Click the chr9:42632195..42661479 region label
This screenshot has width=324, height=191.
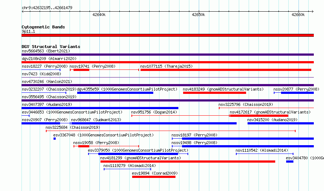click(x=47, y=8)
